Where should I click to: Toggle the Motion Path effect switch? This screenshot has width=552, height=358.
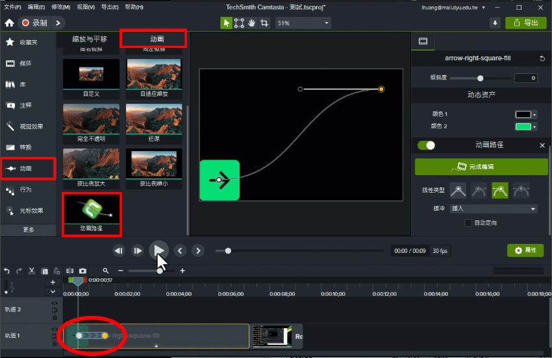pyautogui.click(x=426, y=145)
